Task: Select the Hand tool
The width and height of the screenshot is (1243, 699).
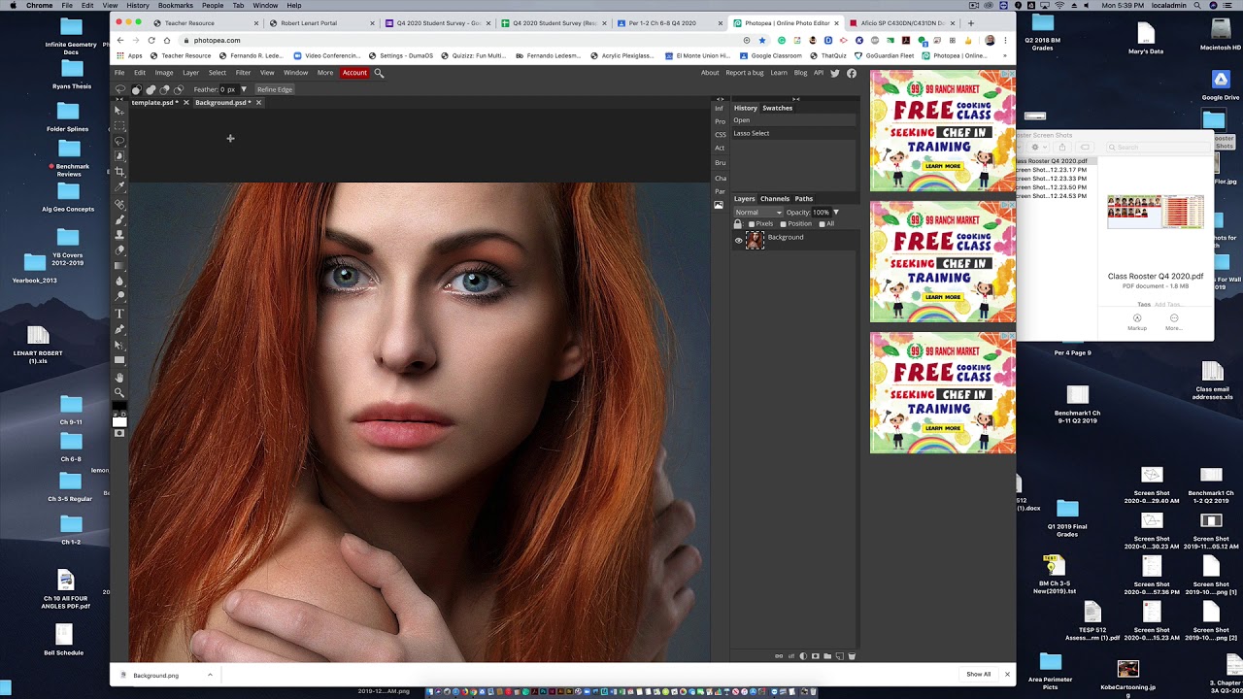Action: 119,377
